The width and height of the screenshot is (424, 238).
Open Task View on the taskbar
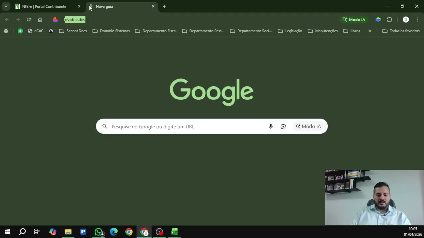pyautogui.click(x=37, y=232)
